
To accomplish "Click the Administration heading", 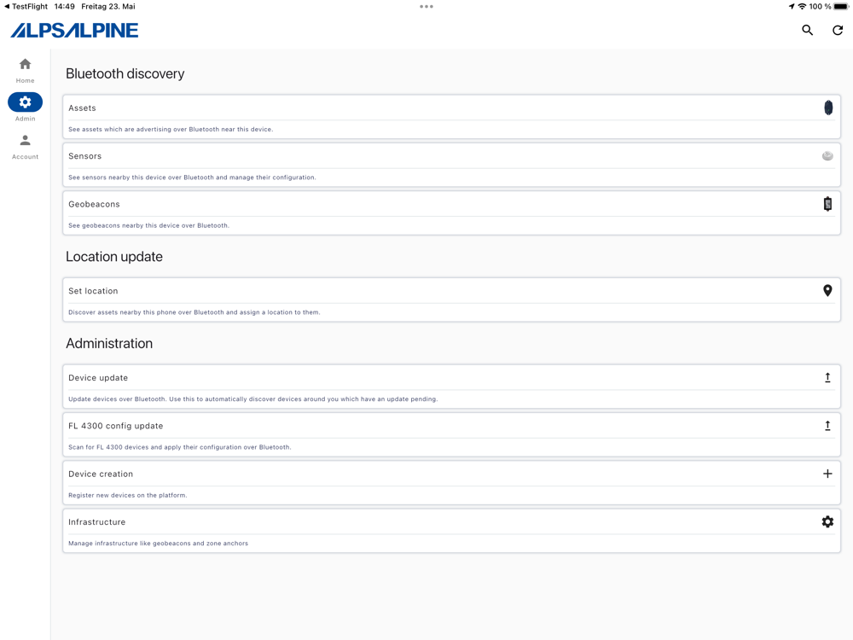I will click(x=109, y=343).
